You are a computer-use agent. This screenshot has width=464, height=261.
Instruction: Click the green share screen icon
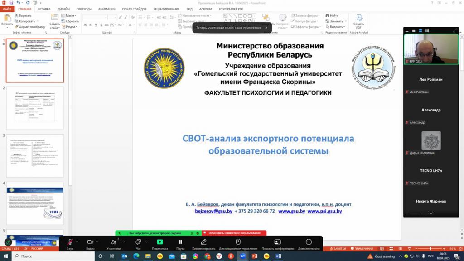pos(160,242)
